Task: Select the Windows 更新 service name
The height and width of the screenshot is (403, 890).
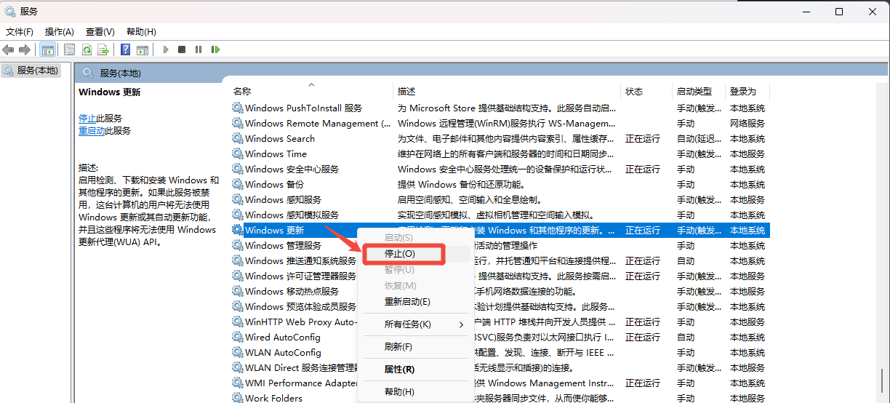Action: [275, 230]
